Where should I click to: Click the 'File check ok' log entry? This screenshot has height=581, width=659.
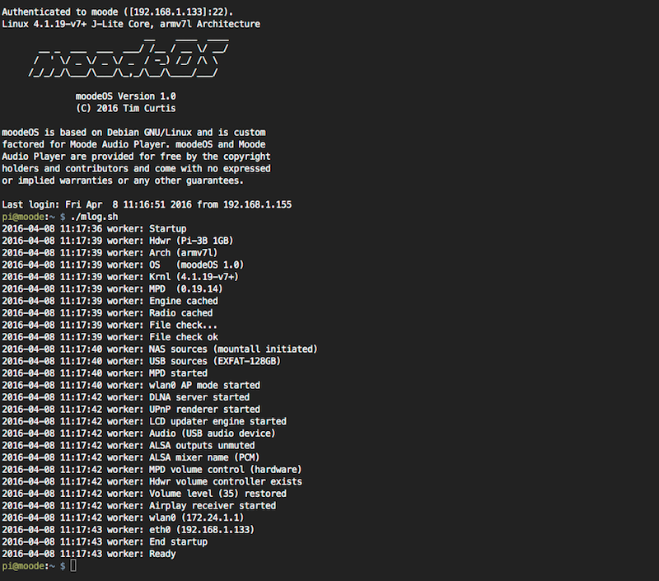tap(110, 337)
